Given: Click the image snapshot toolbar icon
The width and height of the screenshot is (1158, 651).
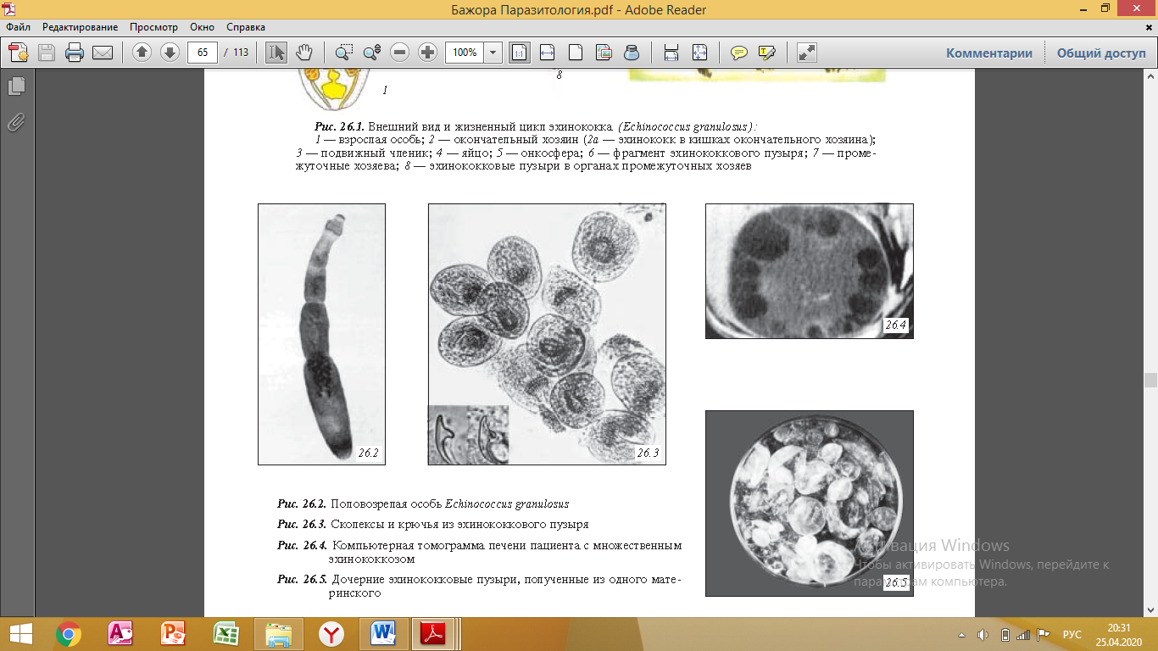Looking at the screenshot, I should [x=604, y=53].
